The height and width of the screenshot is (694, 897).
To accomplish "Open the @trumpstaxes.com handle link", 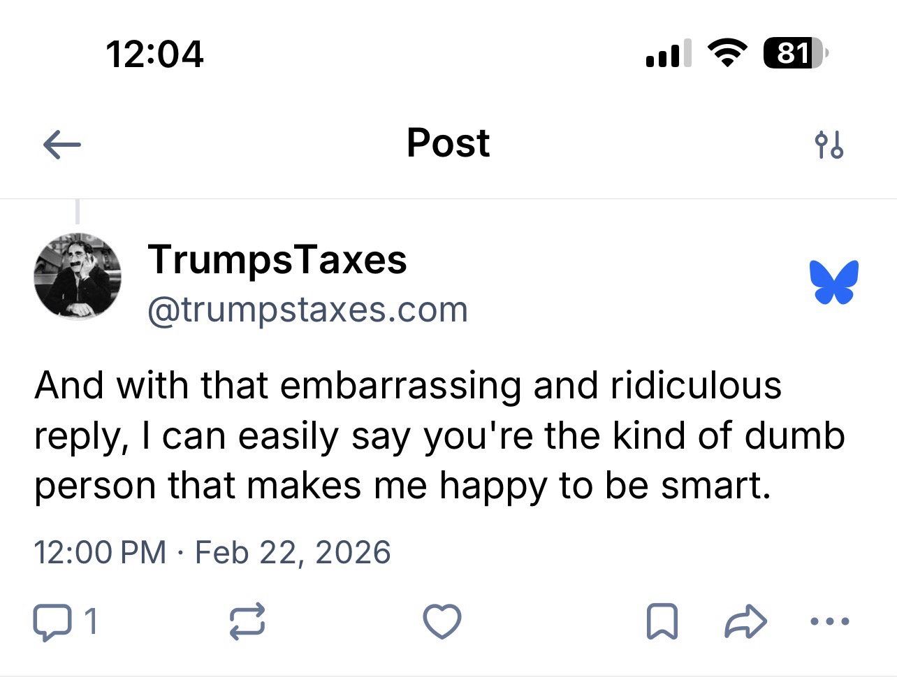I will (307, 310).
